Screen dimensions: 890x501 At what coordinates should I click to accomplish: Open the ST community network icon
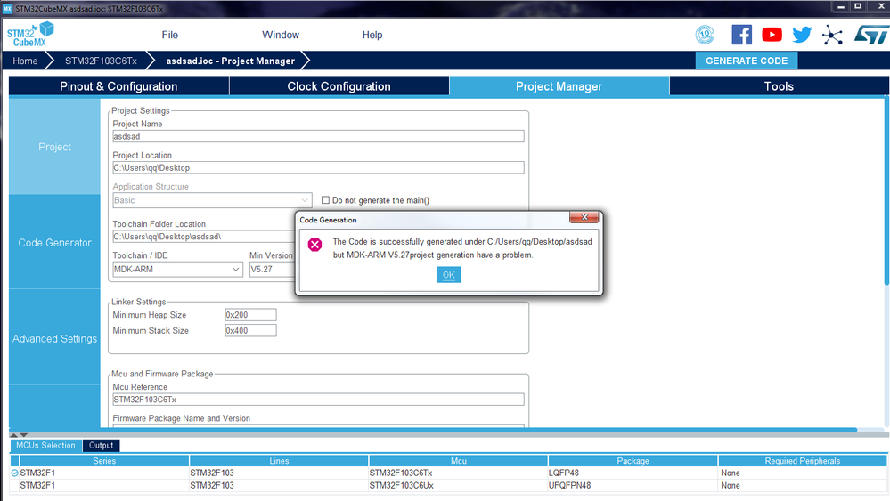pos(832,35)
